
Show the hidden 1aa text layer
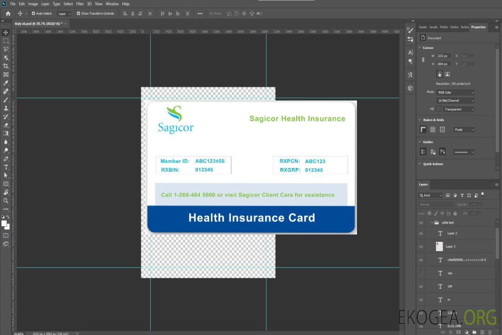(x=421, y=273)
